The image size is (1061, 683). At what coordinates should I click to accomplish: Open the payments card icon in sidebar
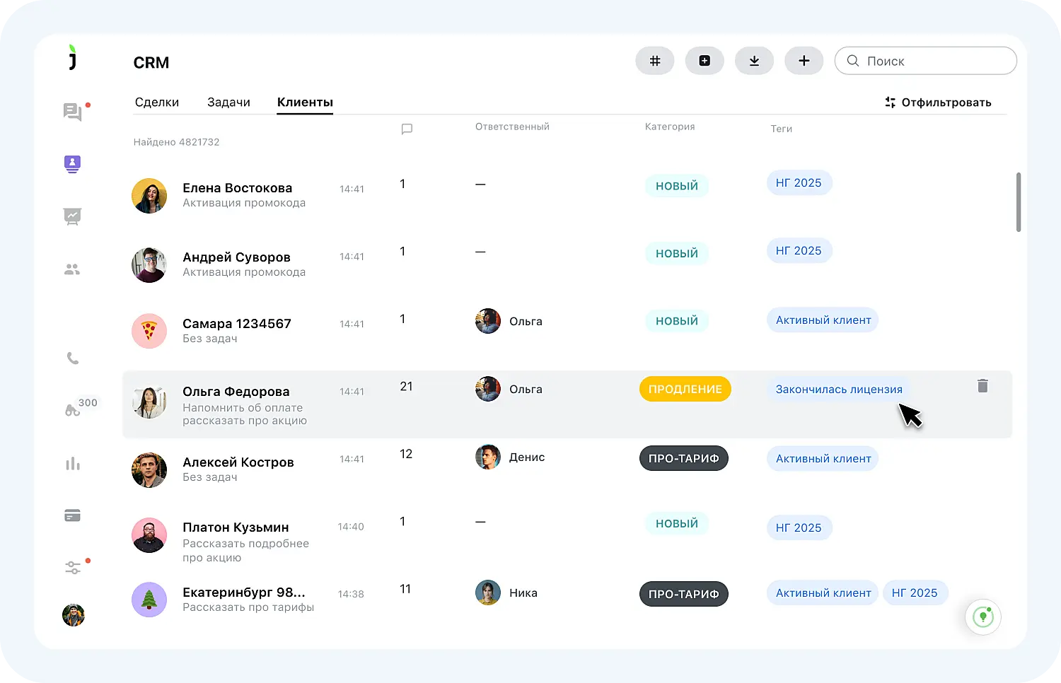click(x=72, y=515)
